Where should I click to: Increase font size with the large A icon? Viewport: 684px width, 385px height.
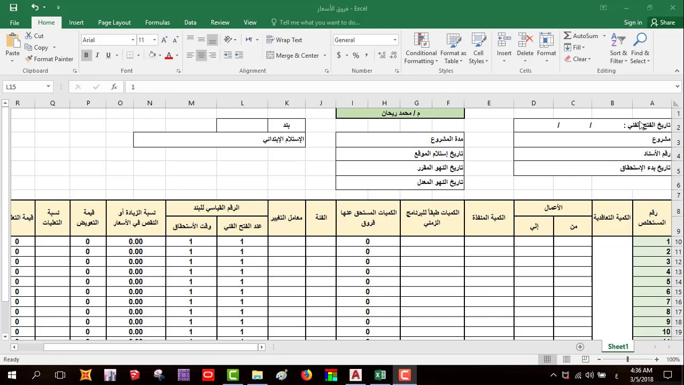pos(165,40)
